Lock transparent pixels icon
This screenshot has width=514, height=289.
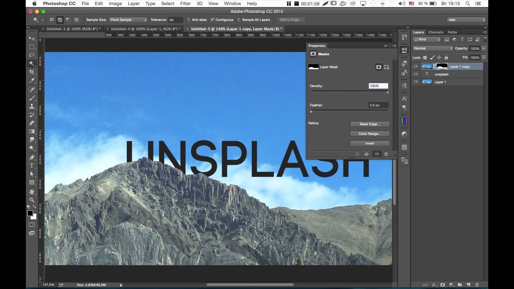pyautogui.click(x=425, y=57)
